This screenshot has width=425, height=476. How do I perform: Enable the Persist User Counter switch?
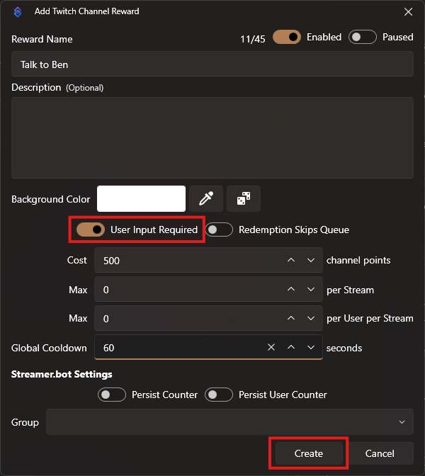point(219,395)
